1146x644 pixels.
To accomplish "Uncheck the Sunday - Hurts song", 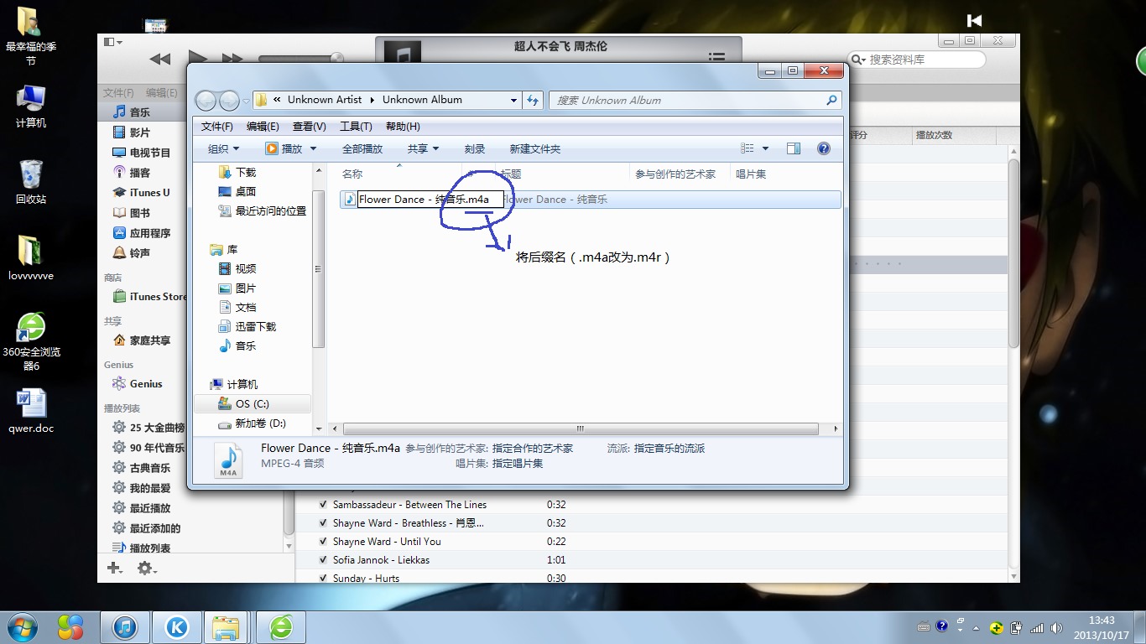I will pos(323,578).
